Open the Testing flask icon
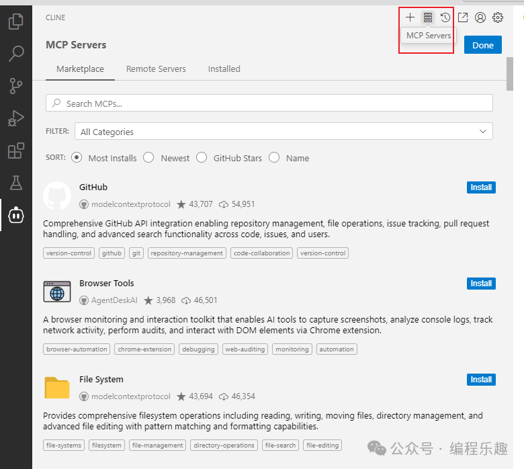The height and width of the screenshot is (469, 524). point(15,183)
